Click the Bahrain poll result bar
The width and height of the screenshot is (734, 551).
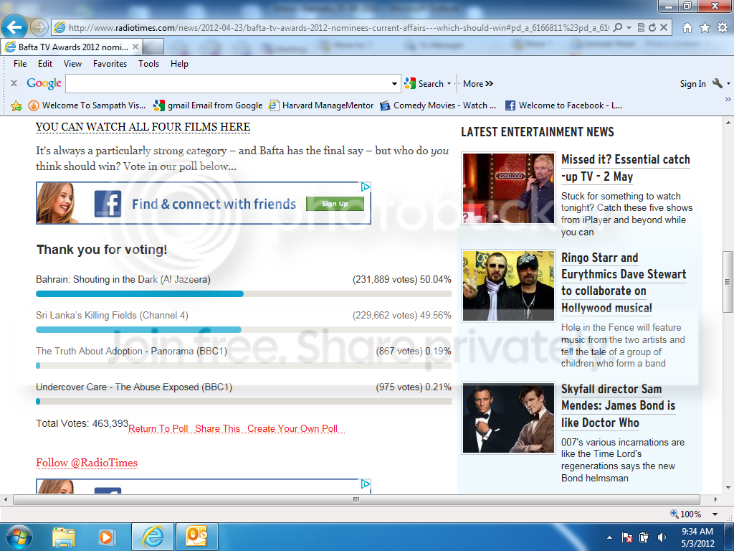(x=244, y=293)
